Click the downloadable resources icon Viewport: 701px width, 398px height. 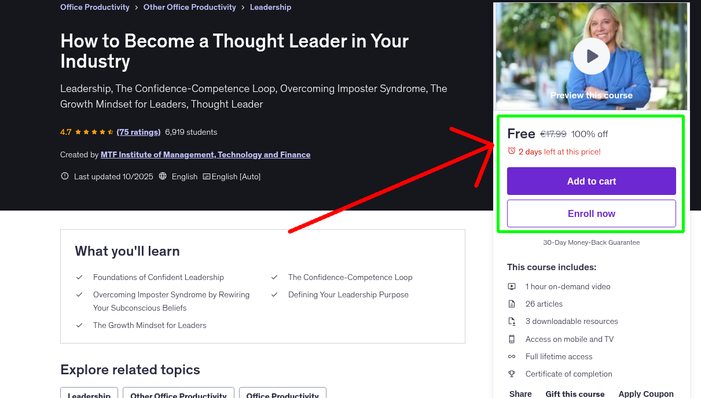pyautogui.click(x=512, y=321)
